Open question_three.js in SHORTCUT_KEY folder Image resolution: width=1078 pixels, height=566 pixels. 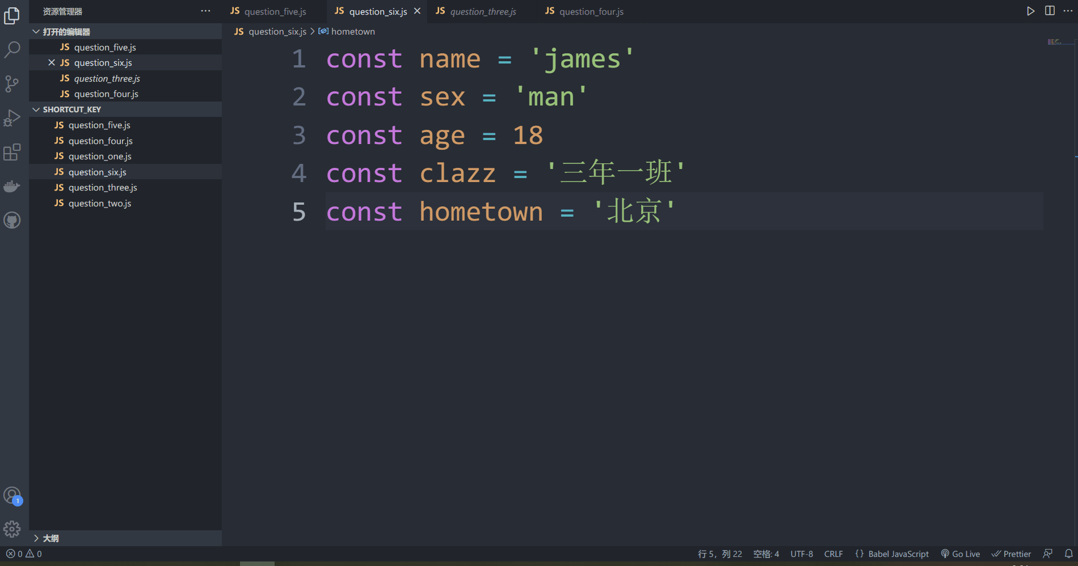125,188
